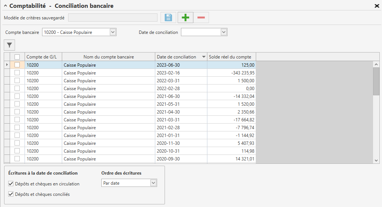Collapse the Comptabilité panel with the caret icon
This screenshot has width=382, height=207.
click(5, 6)
